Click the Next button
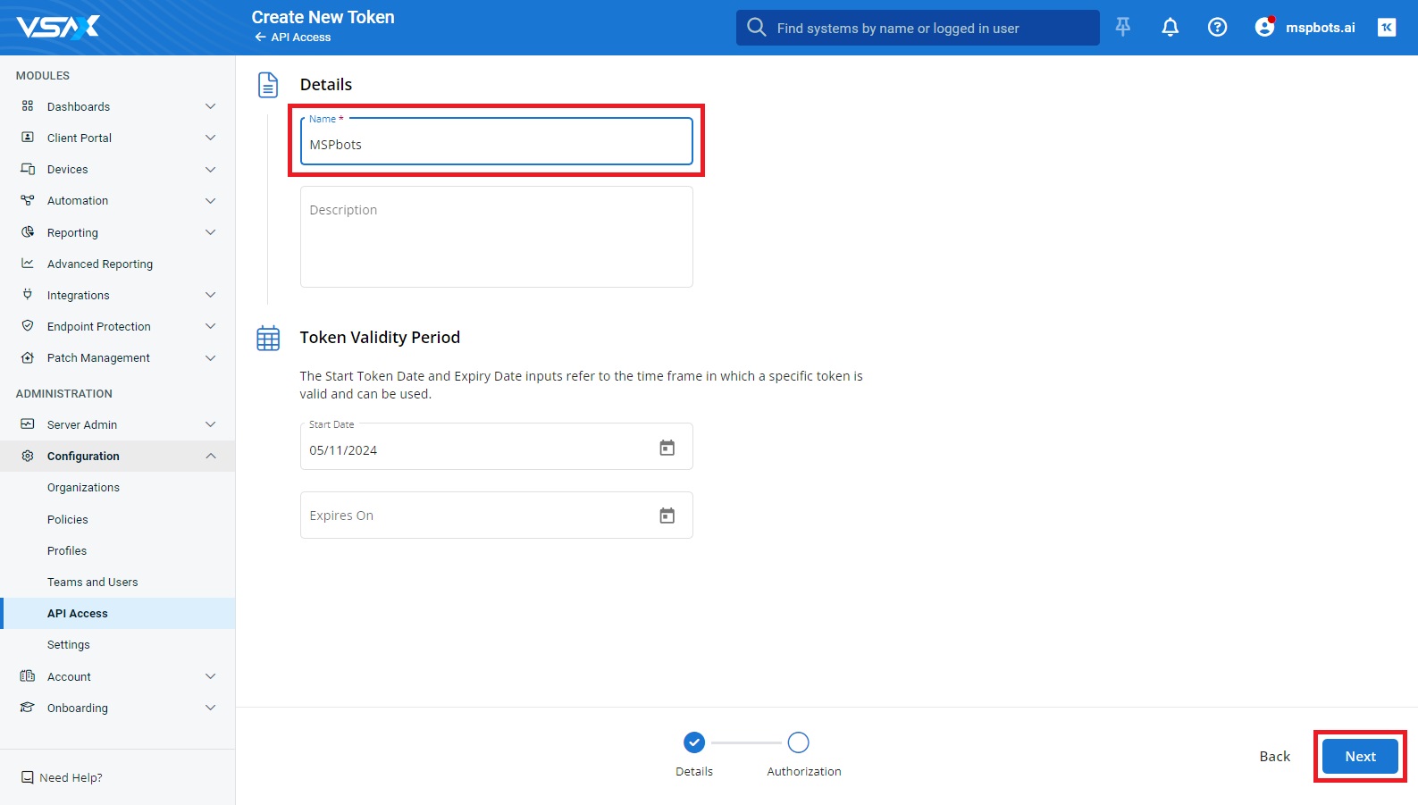Screen dimensions: 1418x805 [1359, 757]
